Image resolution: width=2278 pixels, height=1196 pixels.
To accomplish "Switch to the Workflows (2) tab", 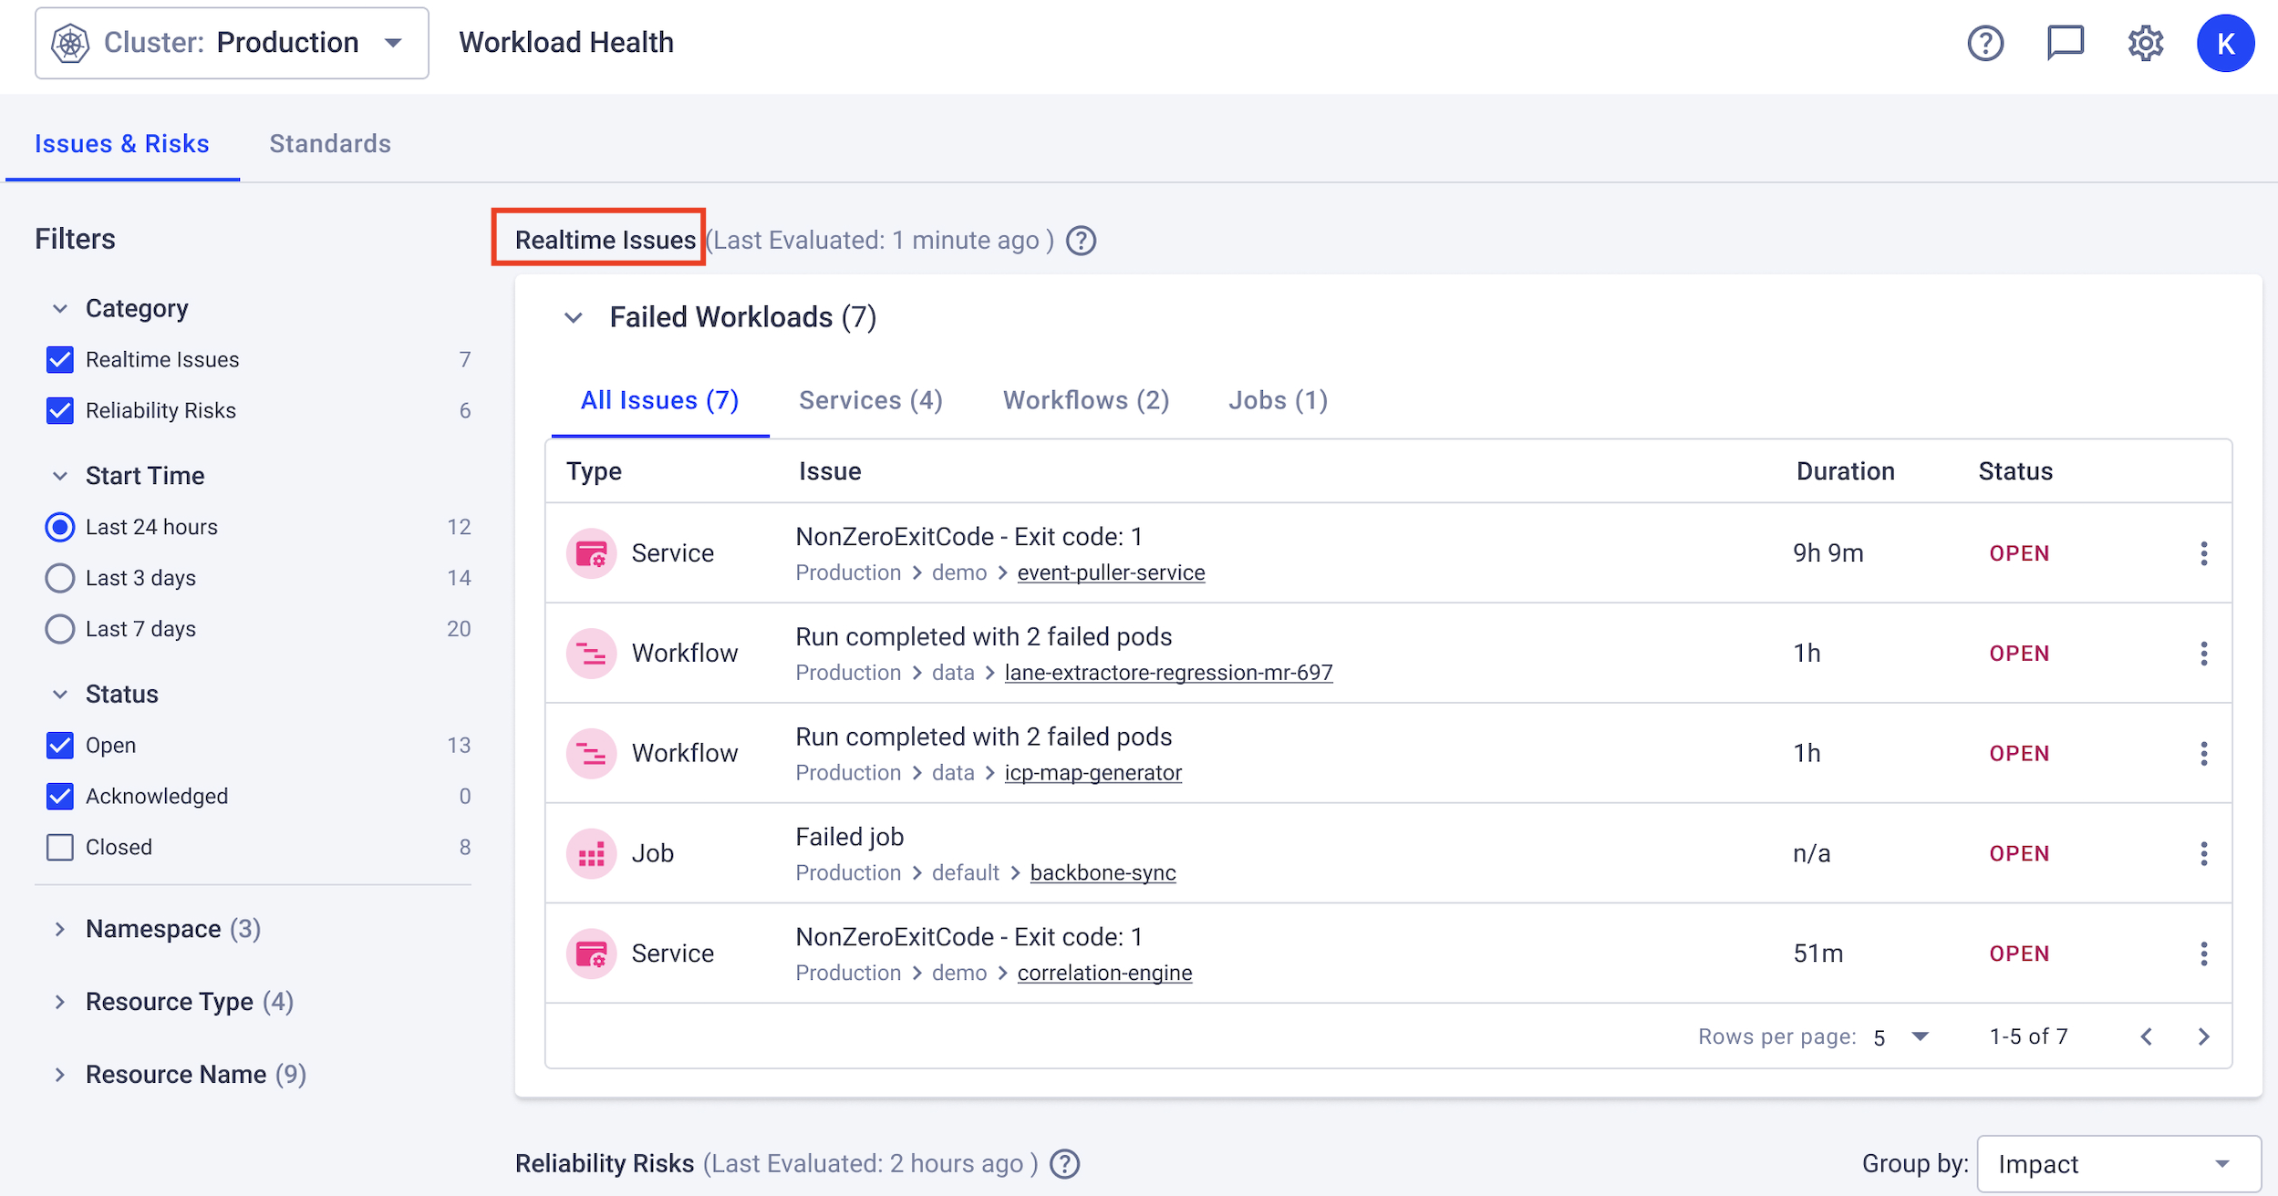I will tap(1085, 400).
